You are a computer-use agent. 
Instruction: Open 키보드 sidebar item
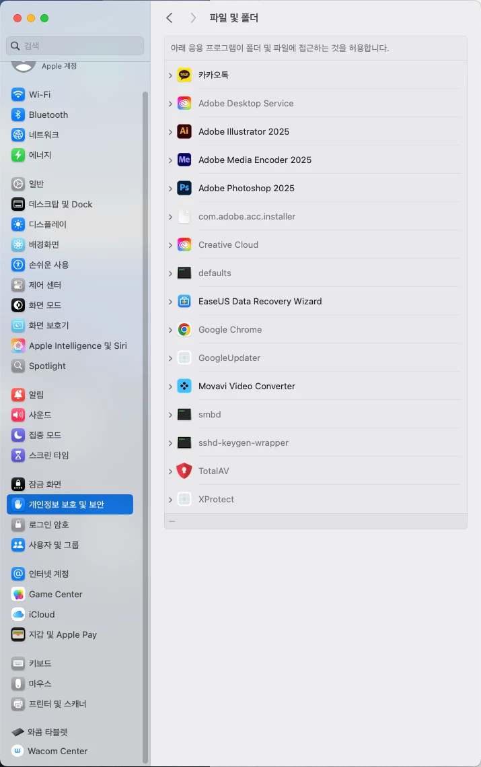(70, 663)
